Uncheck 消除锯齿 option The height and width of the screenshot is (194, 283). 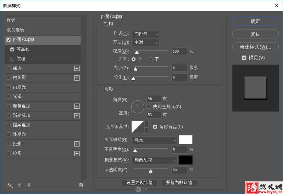pos(155,127)
